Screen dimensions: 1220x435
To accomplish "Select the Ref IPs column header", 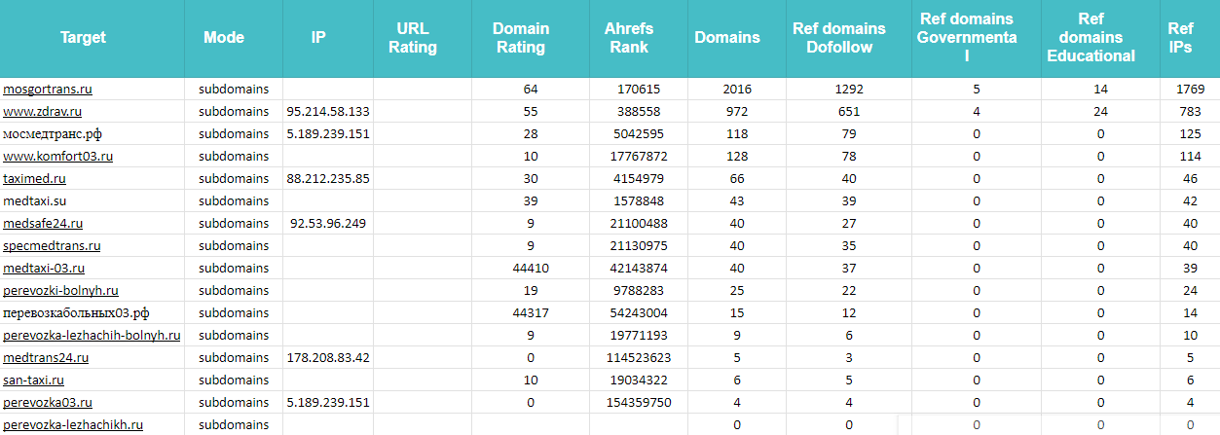I will coord(1180,38).
